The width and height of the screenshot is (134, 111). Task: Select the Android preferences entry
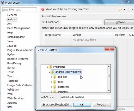(12, 19)
